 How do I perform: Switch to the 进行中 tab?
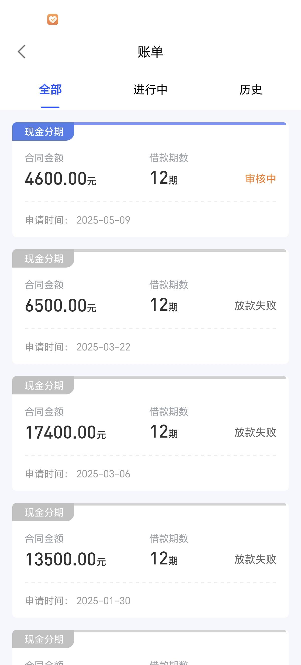(x=150, y=90)
